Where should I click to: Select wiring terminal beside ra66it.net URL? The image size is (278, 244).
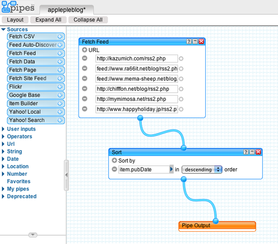tap(181, 69)
